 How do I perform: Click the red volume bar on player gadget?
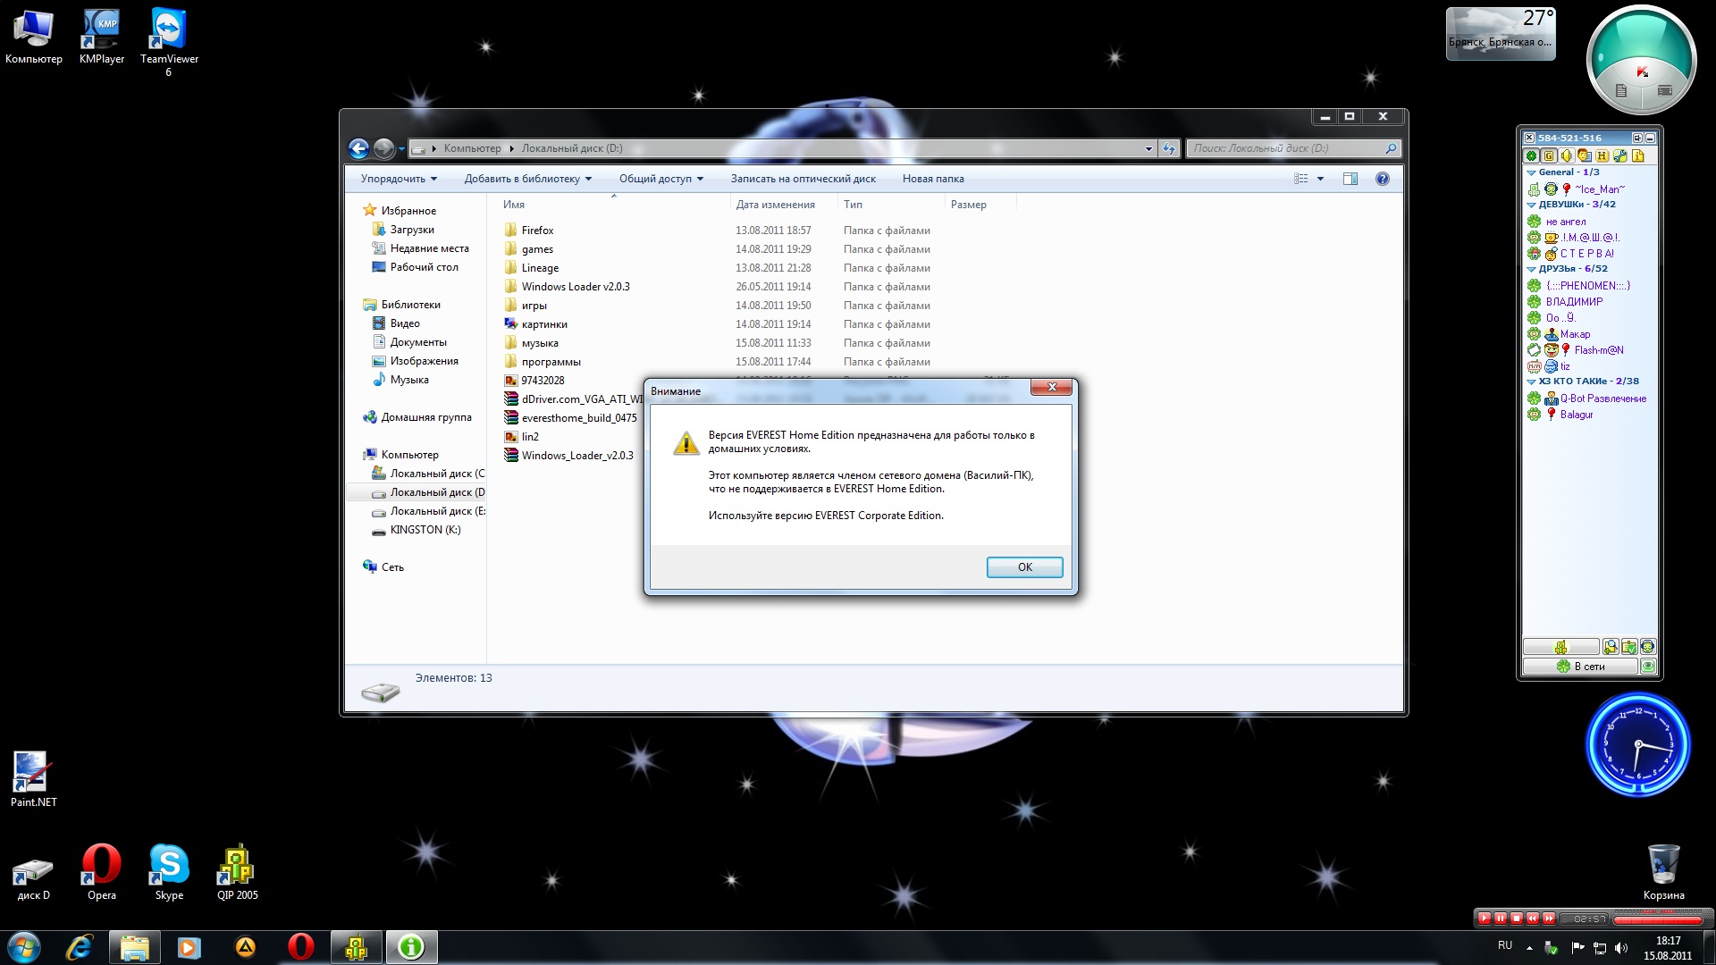coord(1657,919)
